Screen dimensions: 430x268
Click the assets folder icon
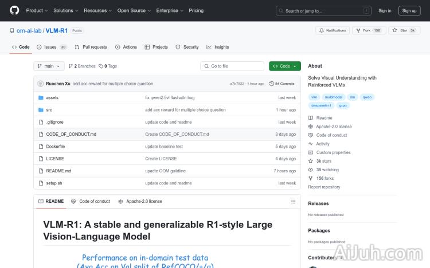tap(41, 98)
